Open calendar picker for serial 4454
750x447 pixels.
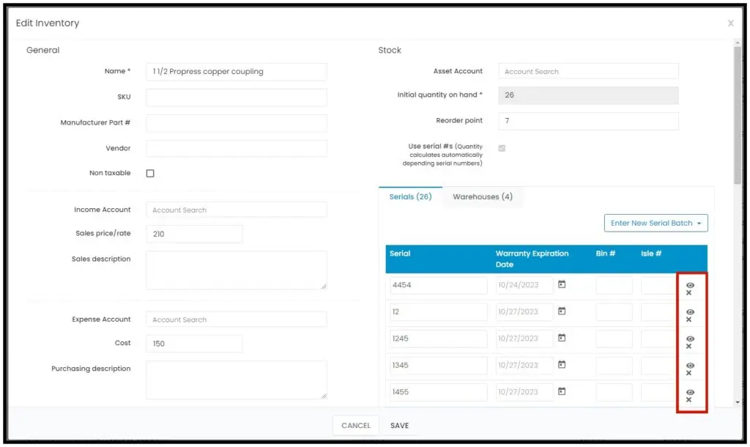point(562,284)
